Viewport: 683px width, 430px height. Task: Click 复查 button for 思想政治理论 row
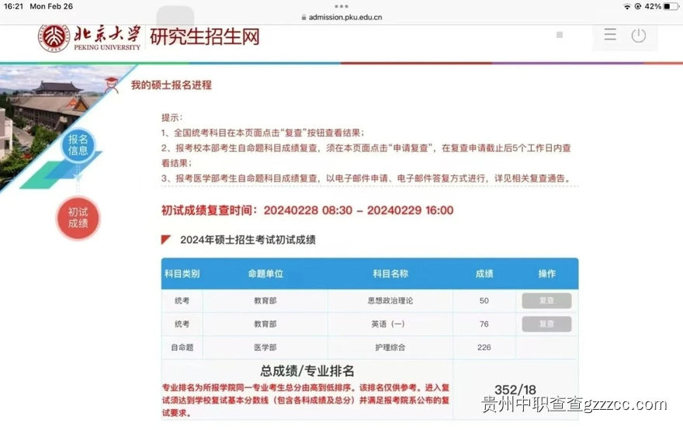pyautogui.click(x=546, y=300)
